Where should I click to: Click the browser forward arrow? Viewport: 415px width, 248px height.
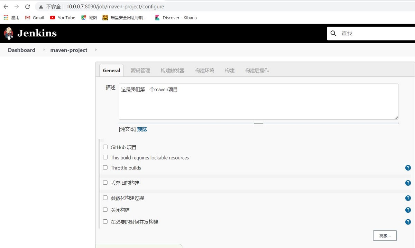click(x=17, y=7)
